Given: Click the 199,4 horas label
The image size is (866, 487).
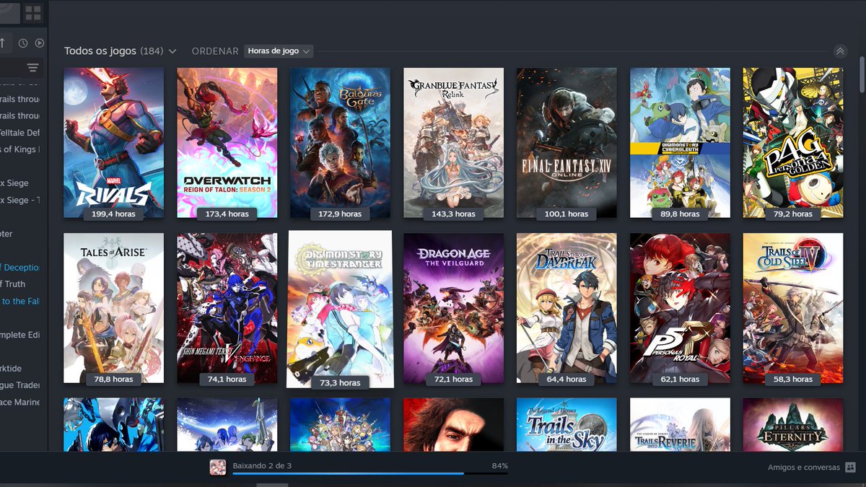Looking at the screenshot, I should 114,214.
